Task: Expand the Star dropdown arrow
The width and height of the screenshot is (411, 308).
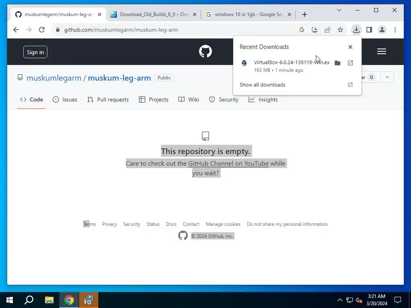Action: pos(387,77)
